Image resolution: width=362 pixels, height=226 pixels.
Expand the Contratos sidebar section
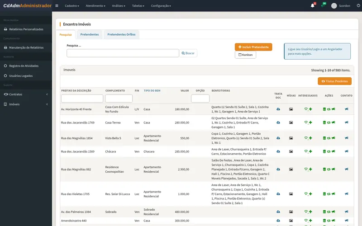click(26, 94)
